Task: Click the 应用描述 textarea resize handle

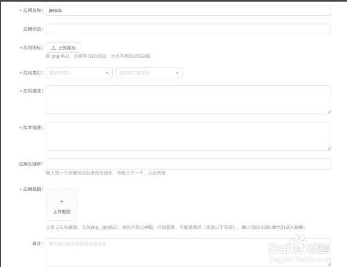Action: (x=329, y=112)
